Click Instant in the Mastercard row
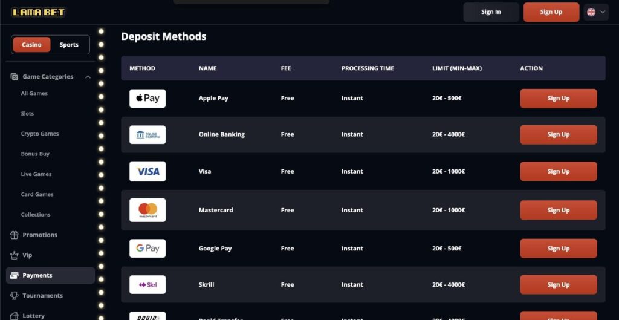The image size is (619, 320). click(352, 210)
